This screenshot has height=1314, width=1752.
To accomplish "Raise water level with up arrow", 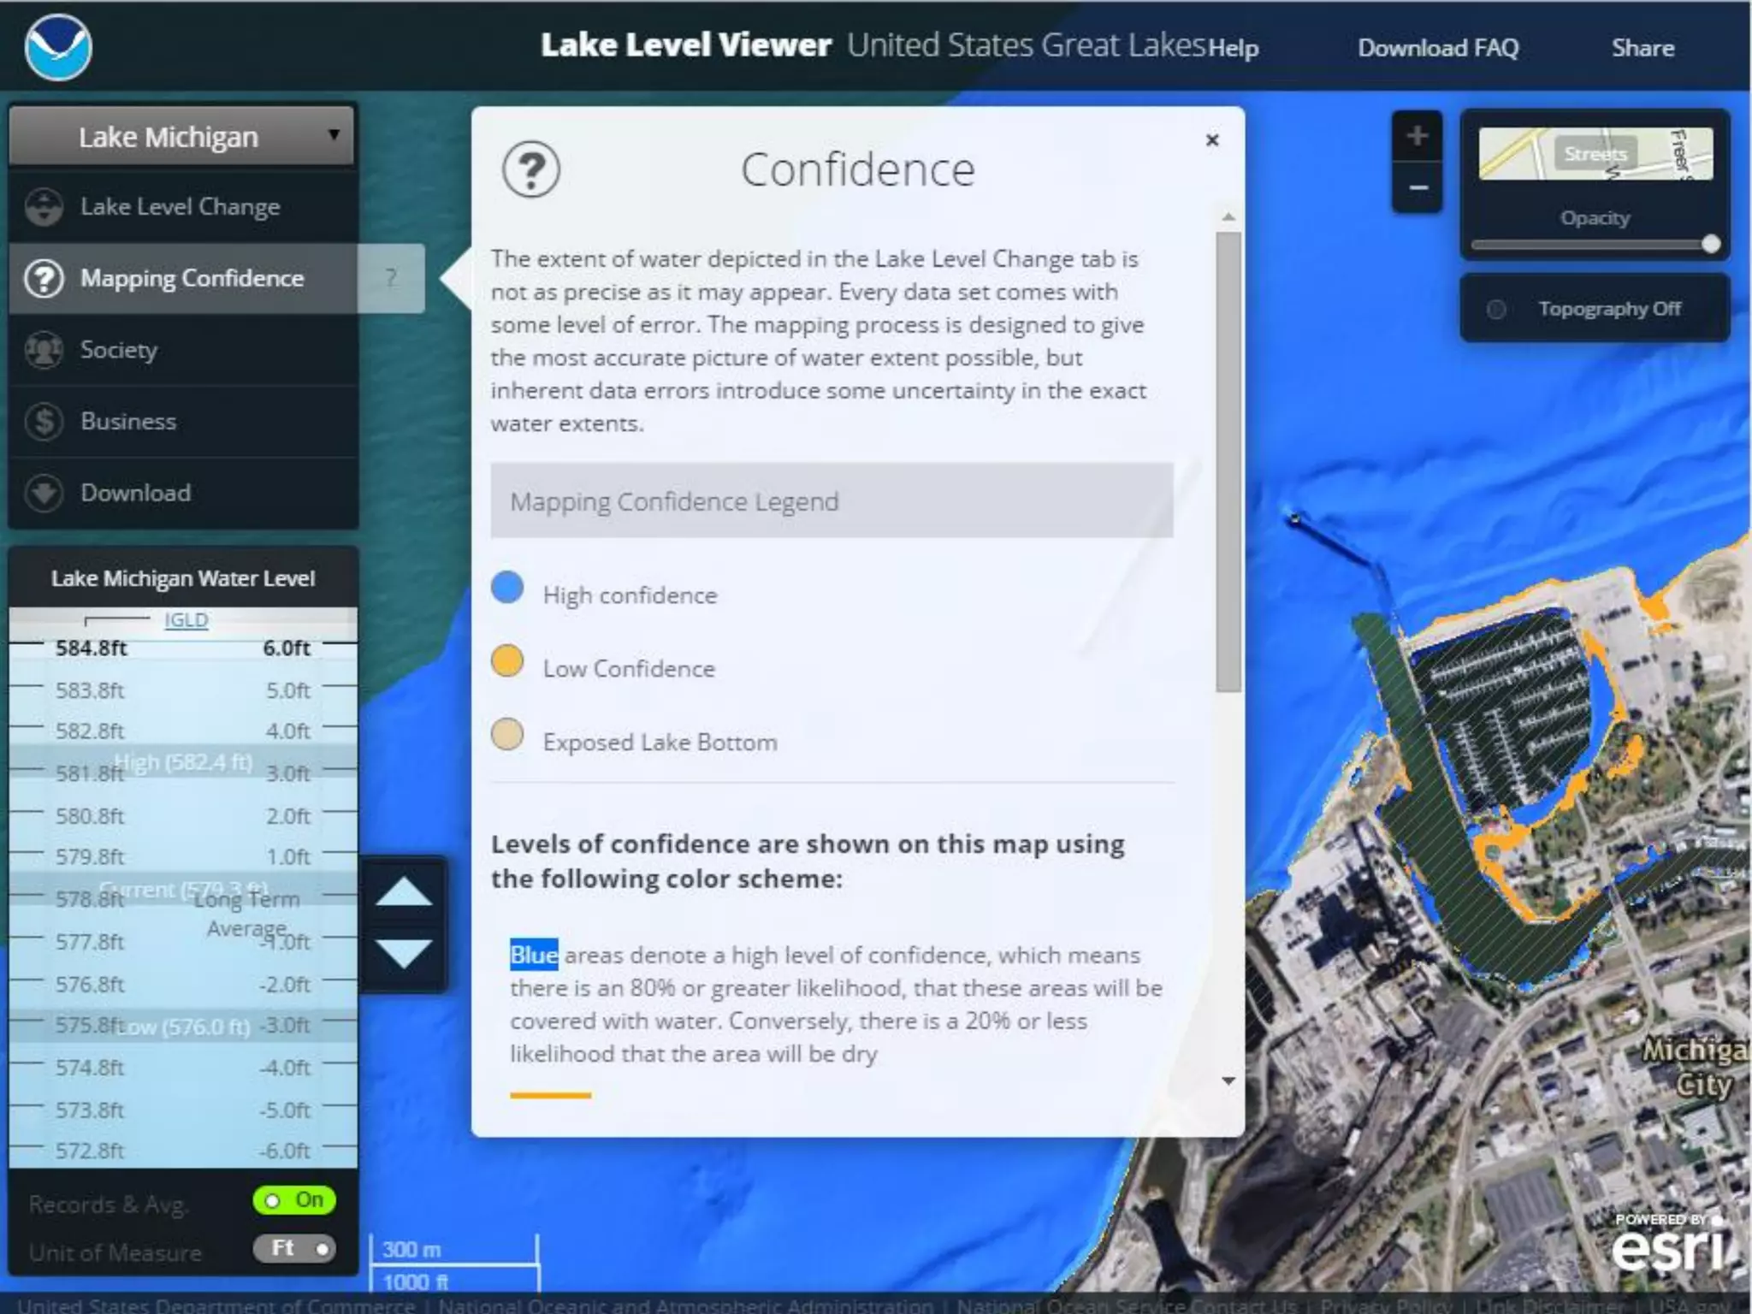I will (403, 892).
